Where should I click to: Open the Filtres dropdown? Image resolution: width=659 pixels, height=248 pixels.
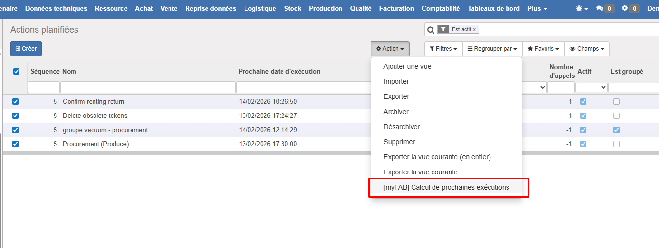click(x=443, y=49)
